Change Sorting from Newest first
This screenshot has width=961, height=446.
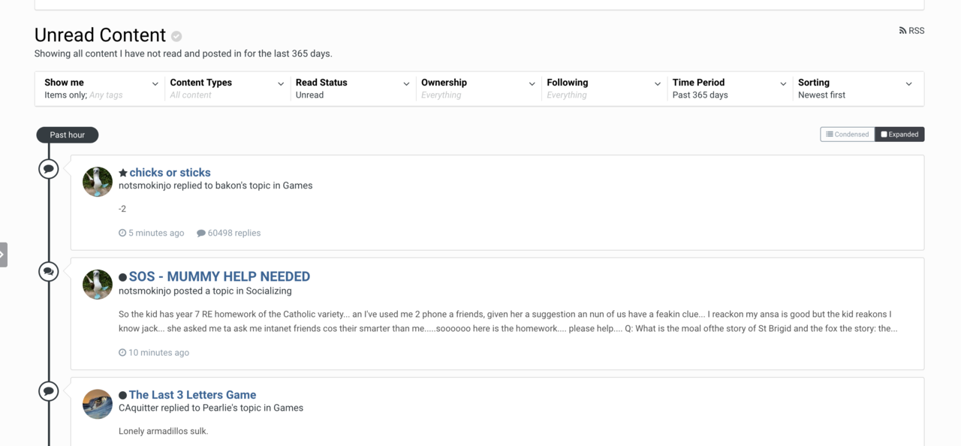pos(855,89)
